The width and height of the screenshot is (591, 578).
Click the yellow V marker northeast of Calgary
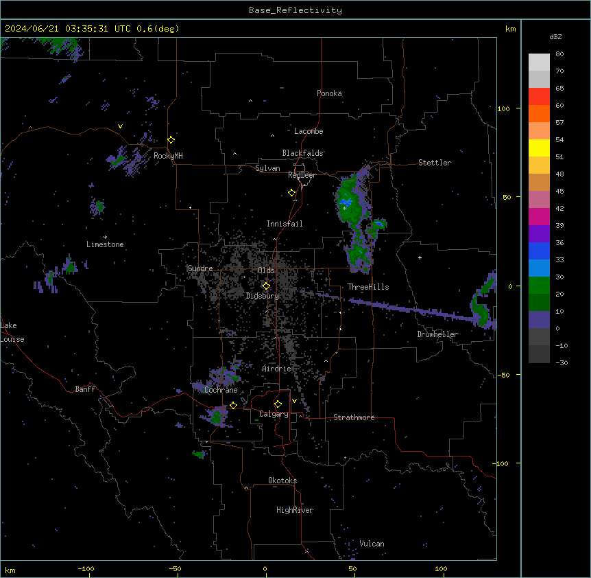(x=294, y=401)
